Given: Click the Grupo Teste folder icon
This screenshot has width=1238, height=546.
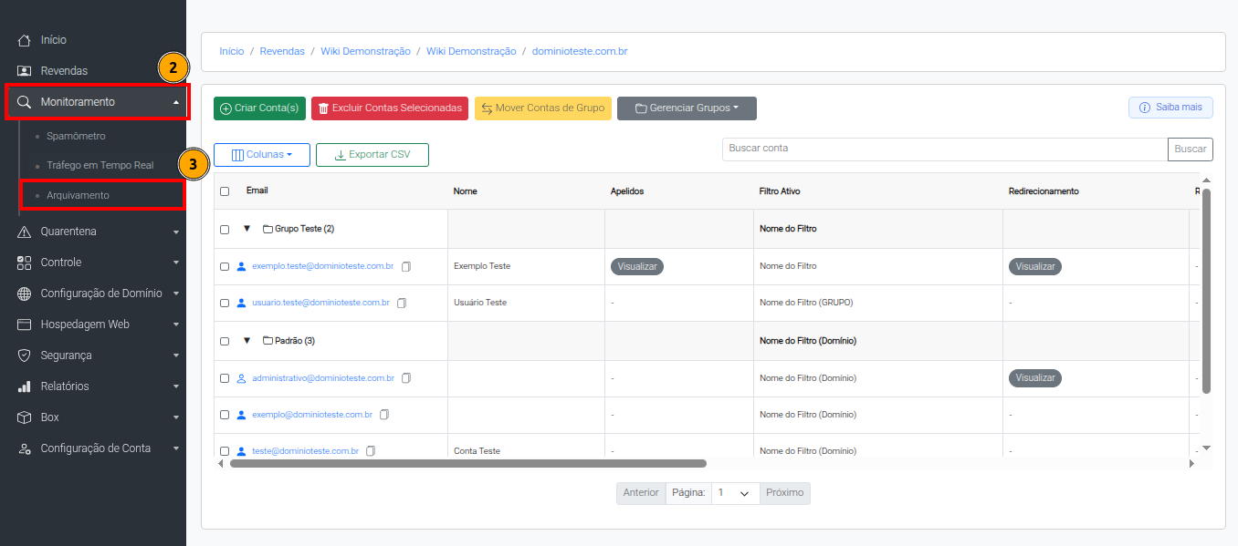Looking at the screenshot, I should (x=268, y=229).
